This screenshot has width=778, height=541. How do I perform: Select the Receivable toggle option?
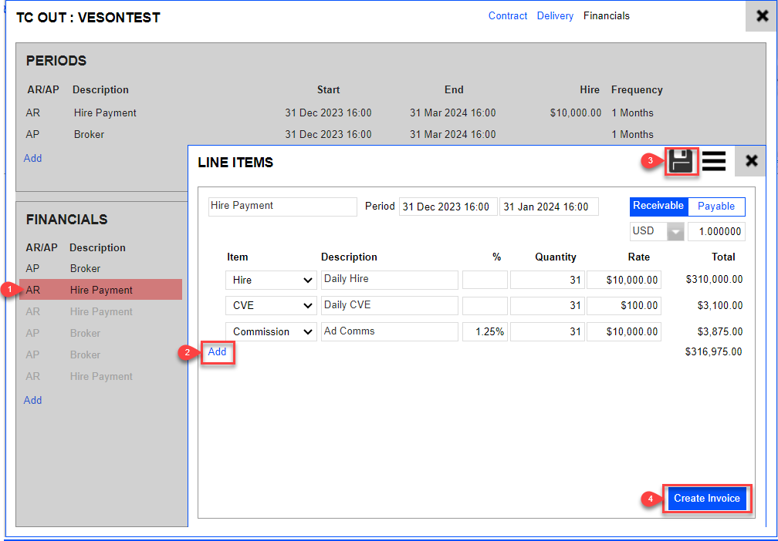click(658, 207)
